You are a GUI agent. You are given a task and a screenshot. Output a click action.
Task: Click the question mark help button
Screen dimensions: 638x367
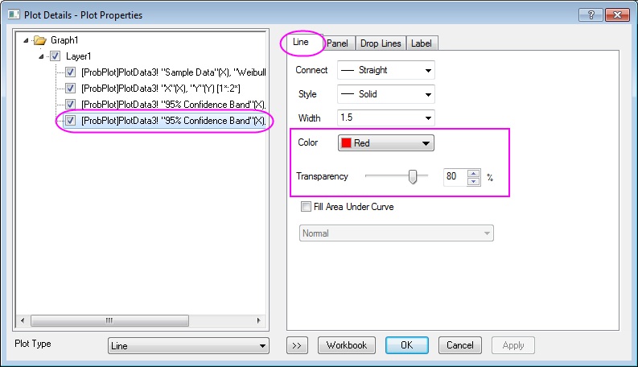591,15
